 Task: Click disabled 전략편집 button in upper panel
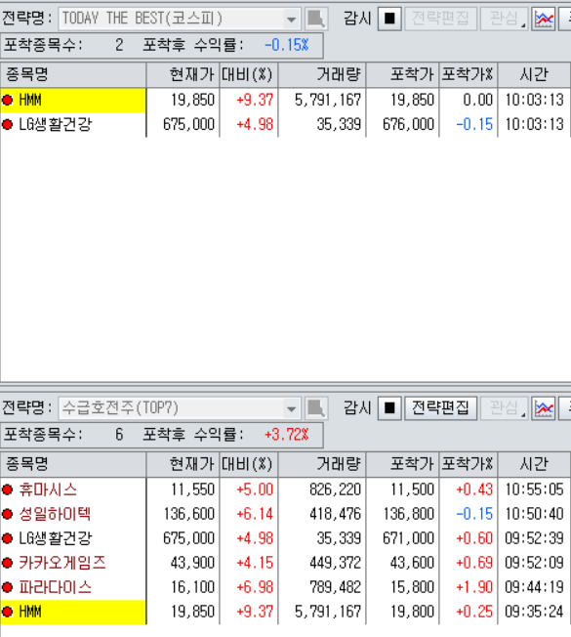[441, 19]
